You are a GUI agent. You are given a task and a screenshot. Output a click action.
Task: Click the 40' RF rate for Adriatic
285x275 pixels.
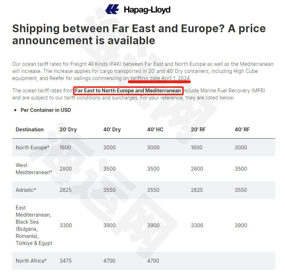click(241, 190)
